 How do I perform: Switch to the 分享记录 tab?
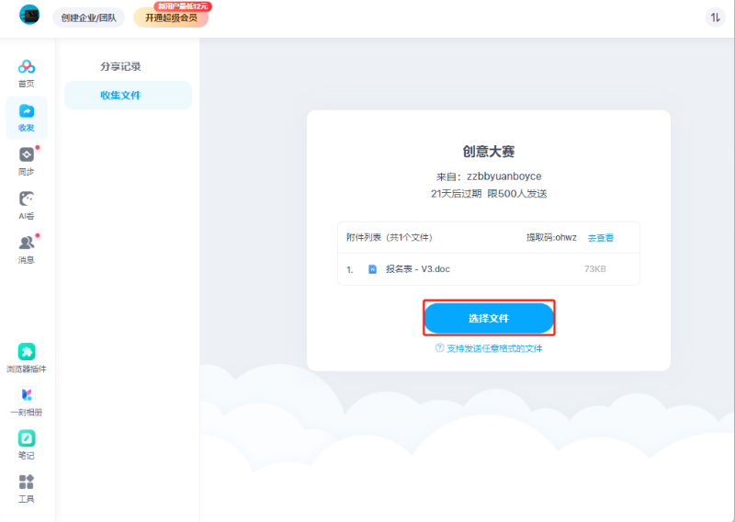click(120, 66)
